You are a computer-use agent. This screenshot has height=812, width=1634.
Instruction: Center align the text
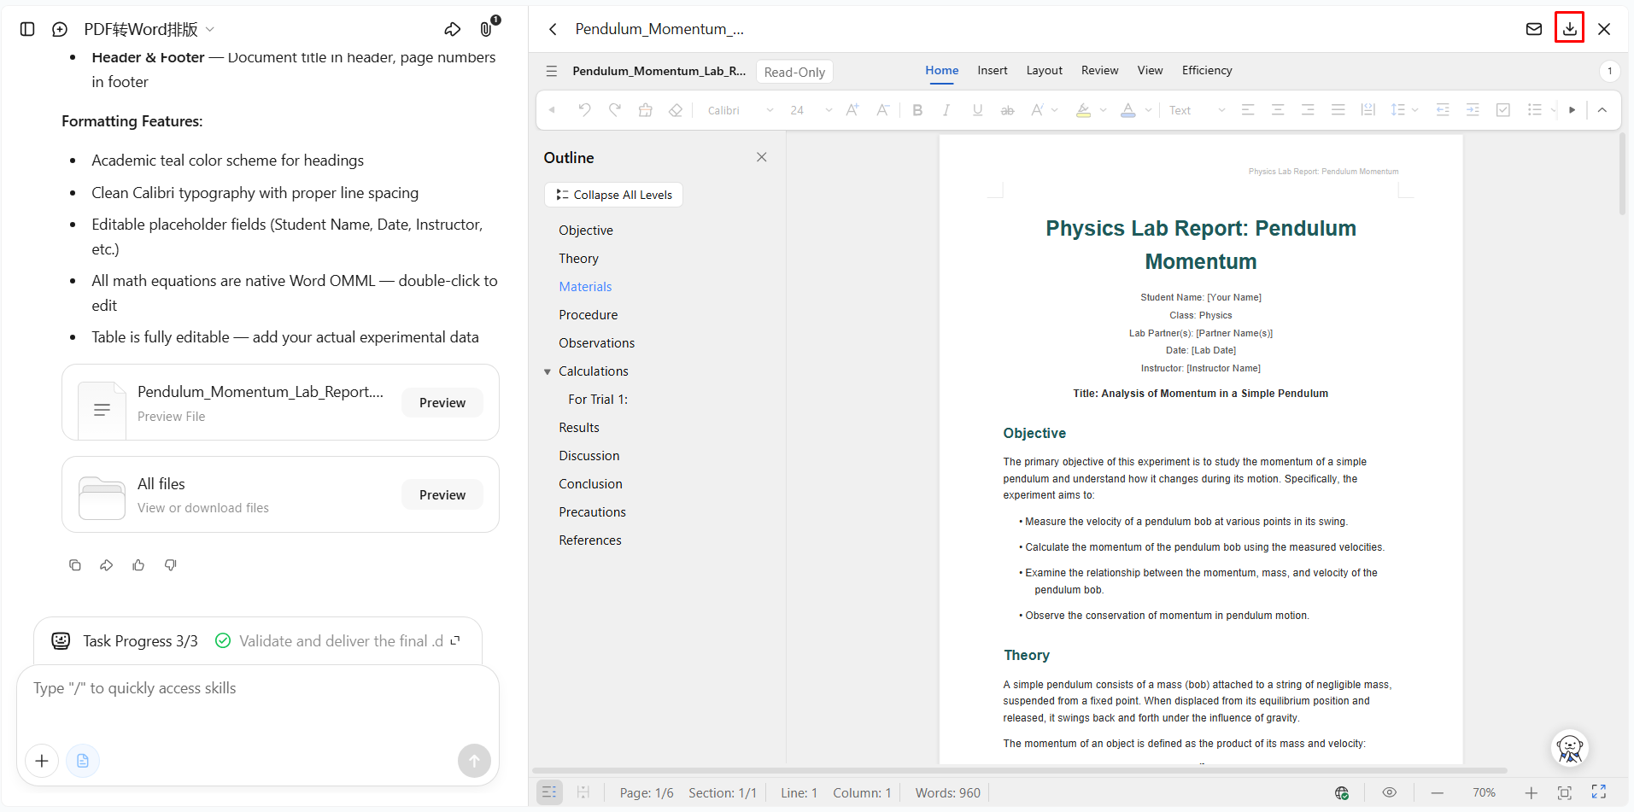pyautogui.click(x=1278, y=110)
